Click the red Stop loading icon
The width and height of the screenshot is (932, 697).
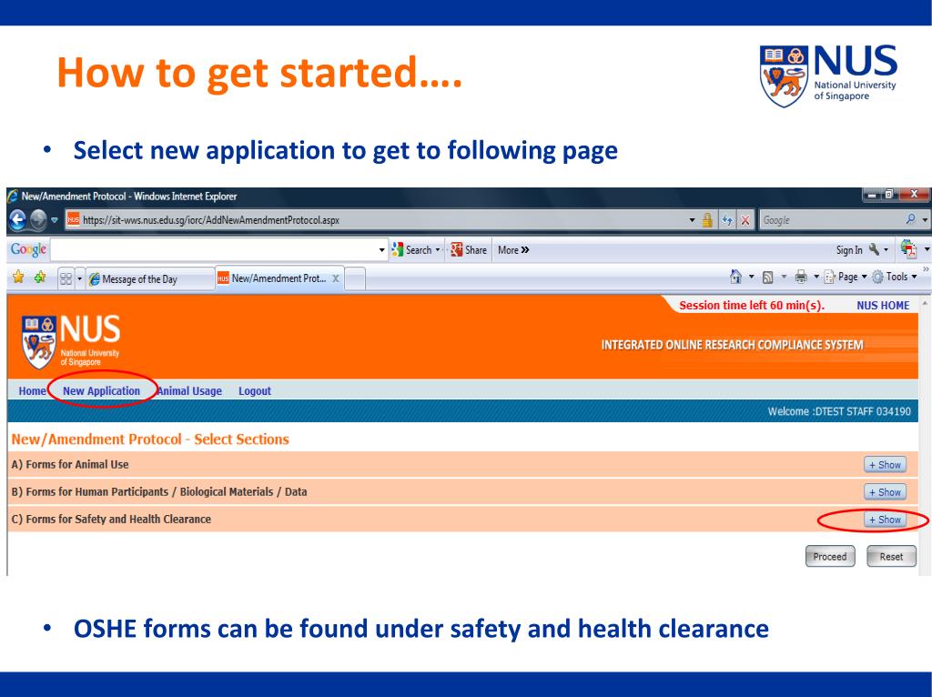pos(745,220)
